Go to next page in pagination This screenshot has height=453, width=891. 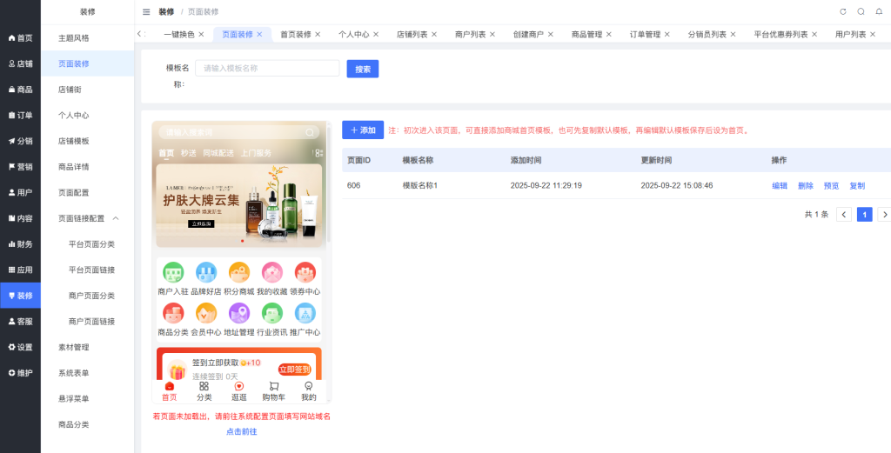(884, 215)
